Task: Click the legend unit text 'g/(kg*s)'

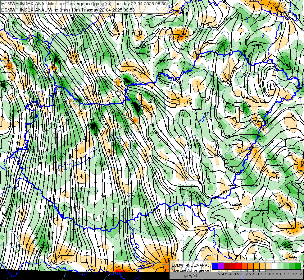Action: click(190, 275)
